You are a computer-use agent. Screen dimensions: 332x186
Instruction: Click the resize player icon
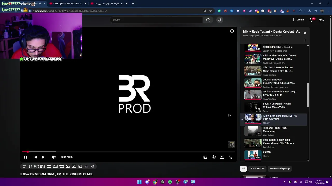55,166
